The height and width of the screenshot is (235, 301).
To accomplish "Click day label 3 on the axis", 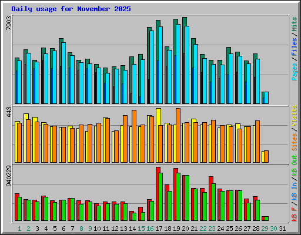I will [37, 229].
